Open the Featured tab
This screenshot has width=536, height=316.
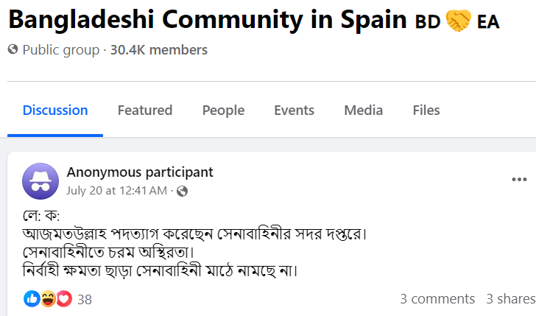point(145,110)
